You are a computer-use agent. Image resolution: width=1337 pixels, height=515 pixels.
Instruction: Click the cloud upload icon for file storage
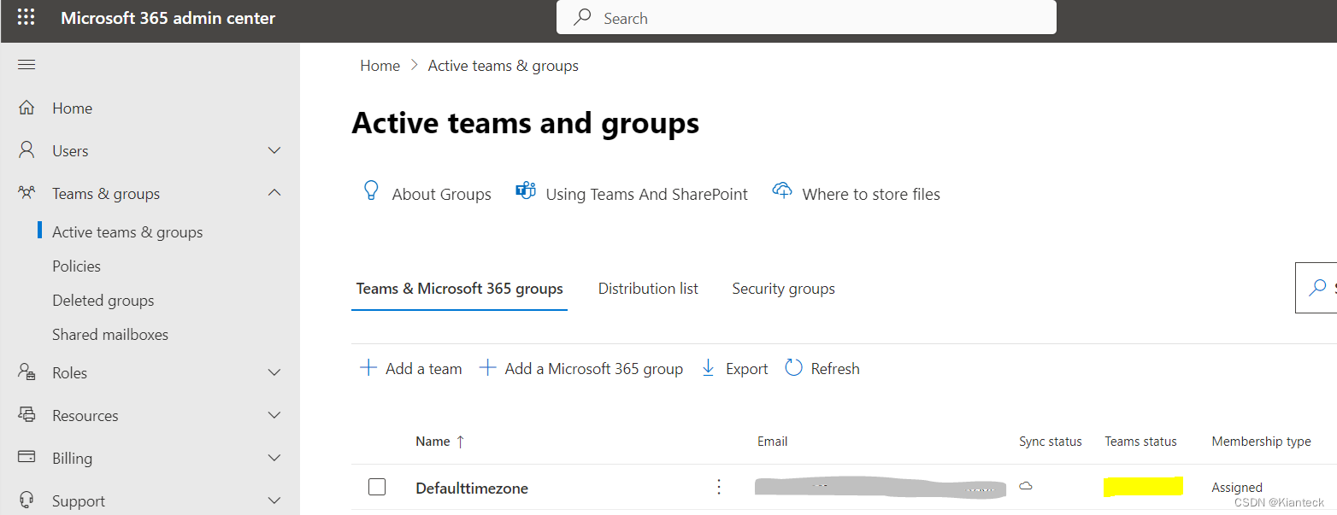(782, 190)
